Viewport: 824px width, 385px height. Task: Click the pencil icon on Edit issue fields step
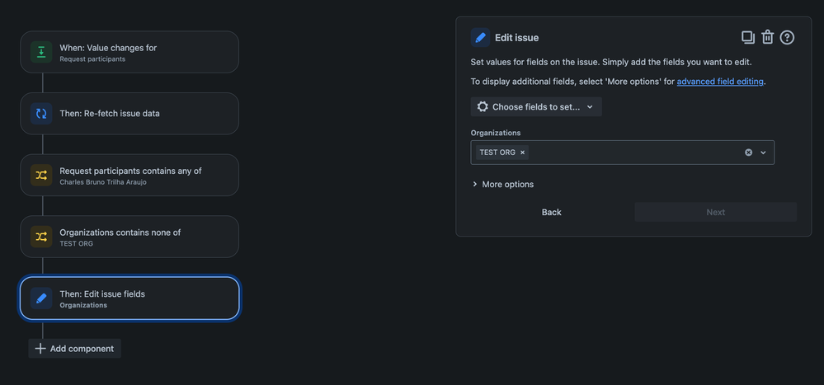(x=41, y=298)
